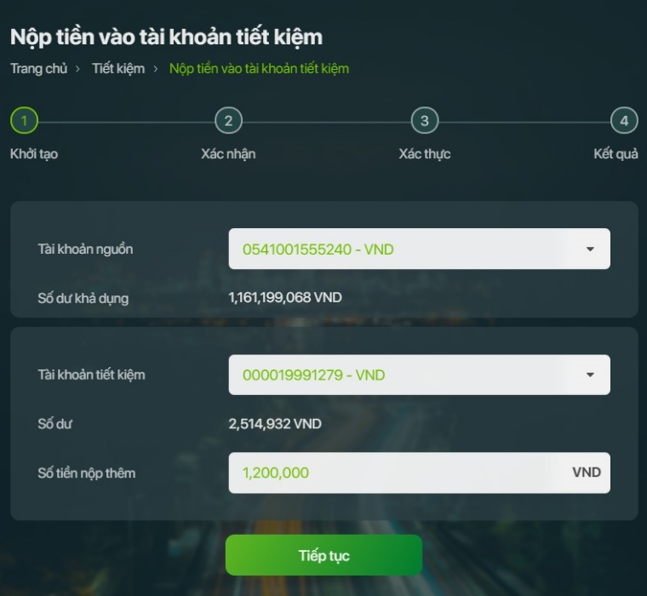Click the Xác thực step label
This screenshot has height=596, width=647.
pos(425,154)
